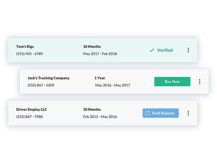Click the 1 Year duration label

pyautogui.click(x=100, y=78)
